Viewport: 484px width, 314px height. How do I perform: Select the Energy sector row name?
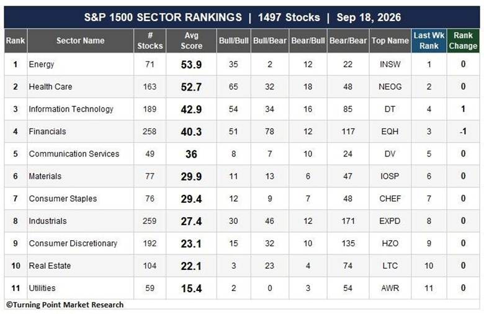42,64
